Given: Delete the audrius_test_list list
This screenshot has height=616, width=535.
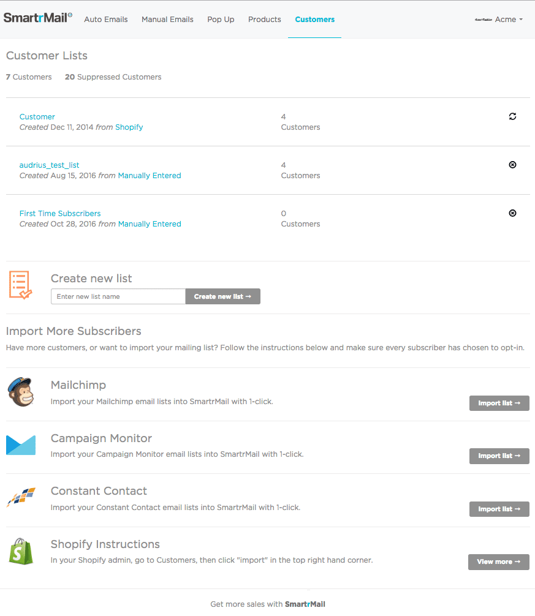Looking at the screenshot, I should (512, 165).
